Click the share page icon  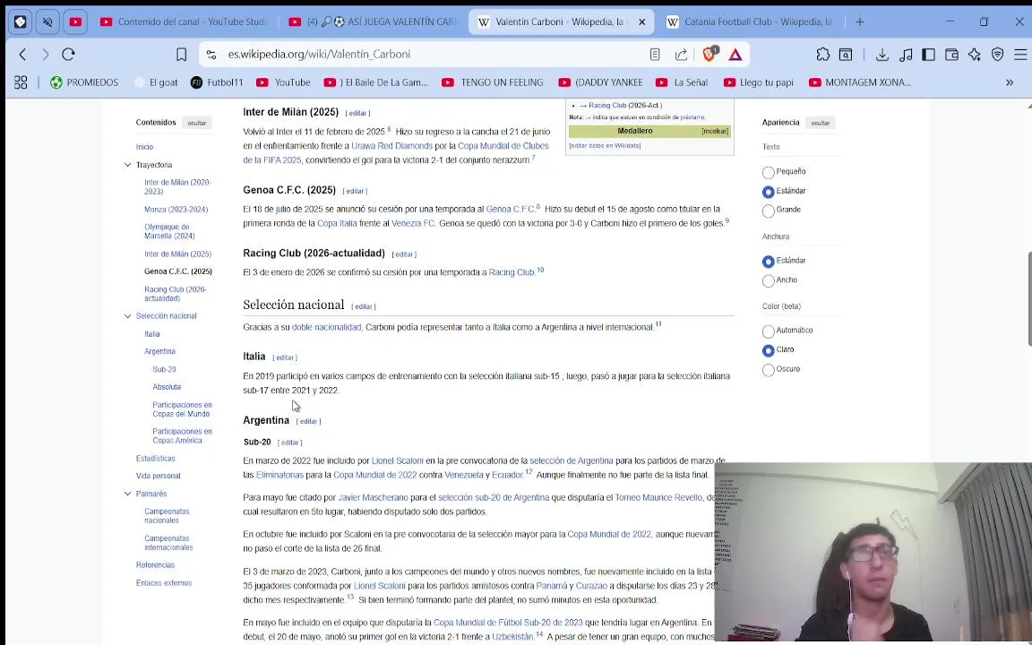681,55
